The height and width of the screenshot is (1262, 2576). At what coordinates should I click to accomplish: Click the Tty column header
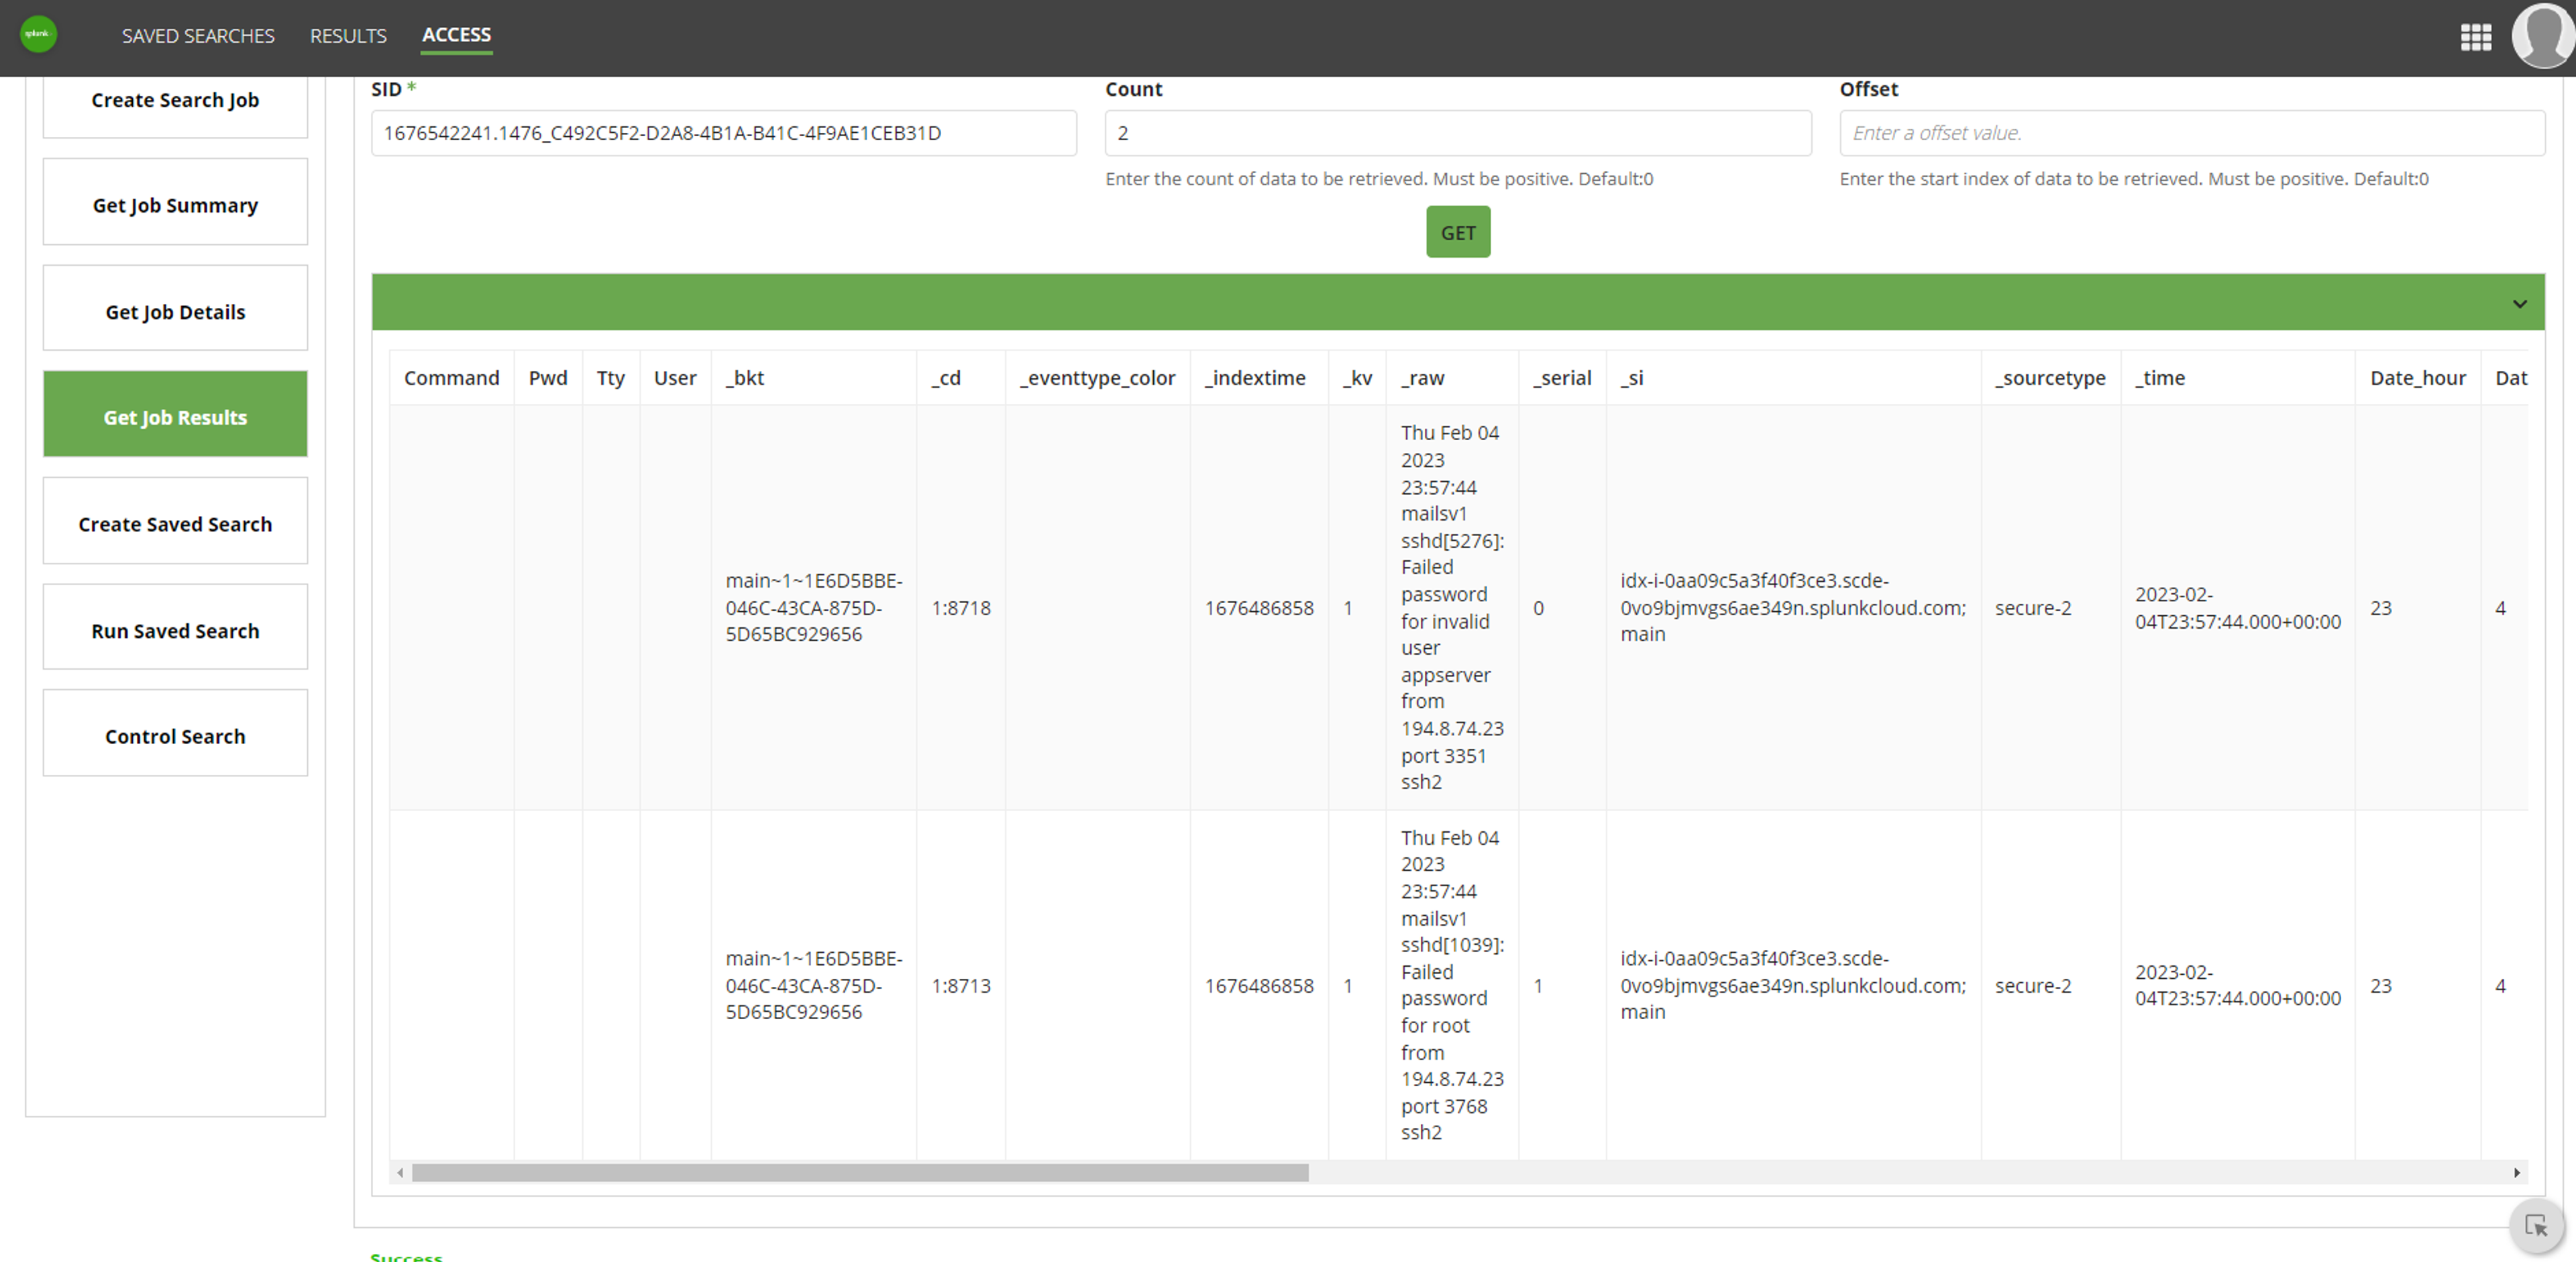(610, 378)
